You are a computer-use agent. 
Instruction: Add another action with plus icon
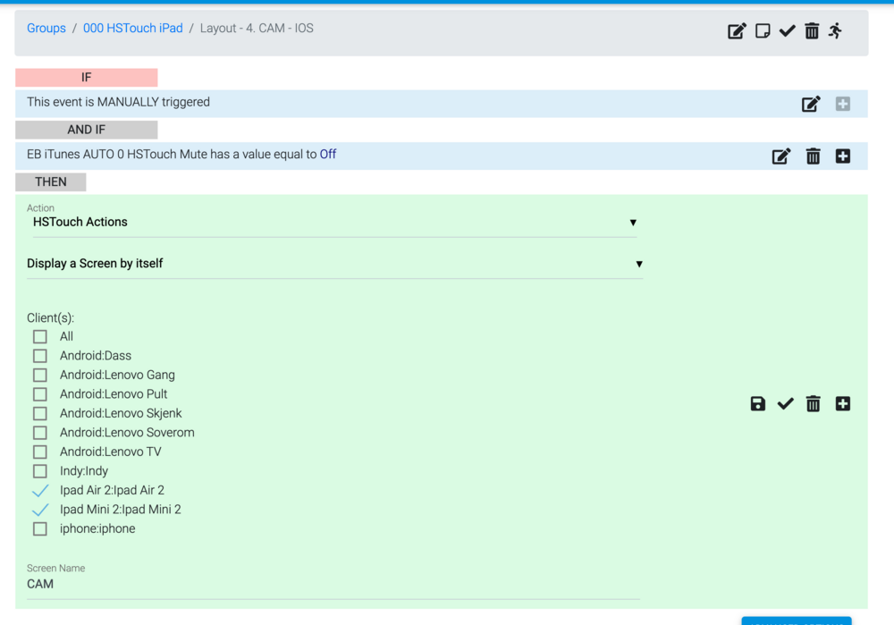(842, 404)
